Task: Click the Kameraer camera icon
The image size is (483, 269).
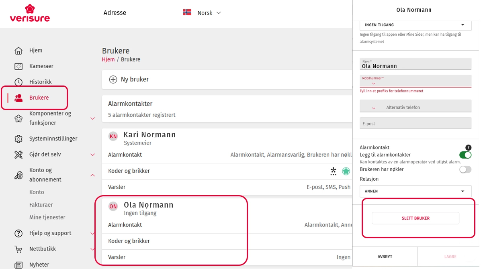Action: tap(18, 66)
